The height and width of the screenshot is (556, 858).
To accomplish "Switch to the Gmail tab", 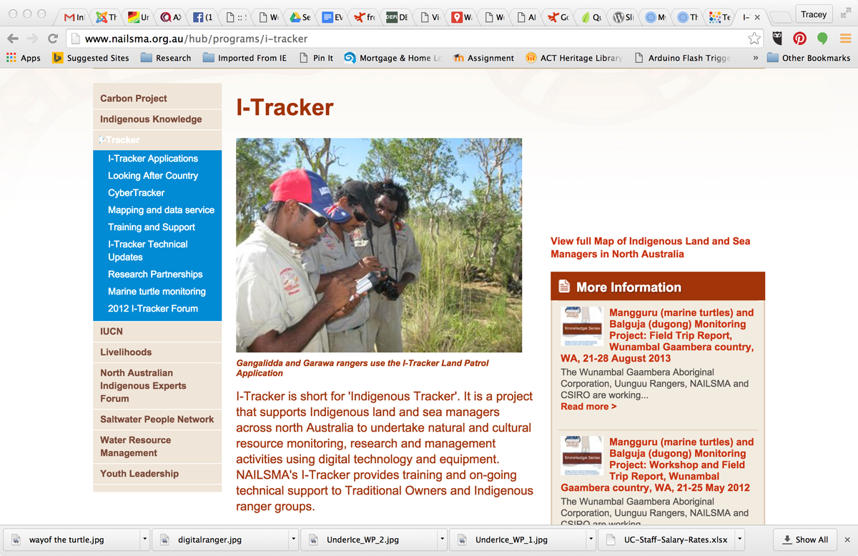I will [x=74, y=17].
